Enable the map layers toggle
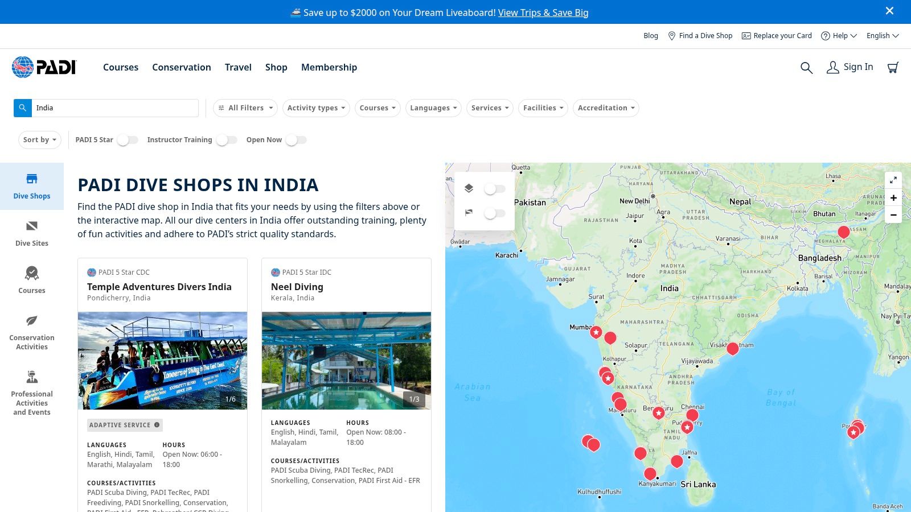Viewport: 911px width, 512px height. point(495,188)
